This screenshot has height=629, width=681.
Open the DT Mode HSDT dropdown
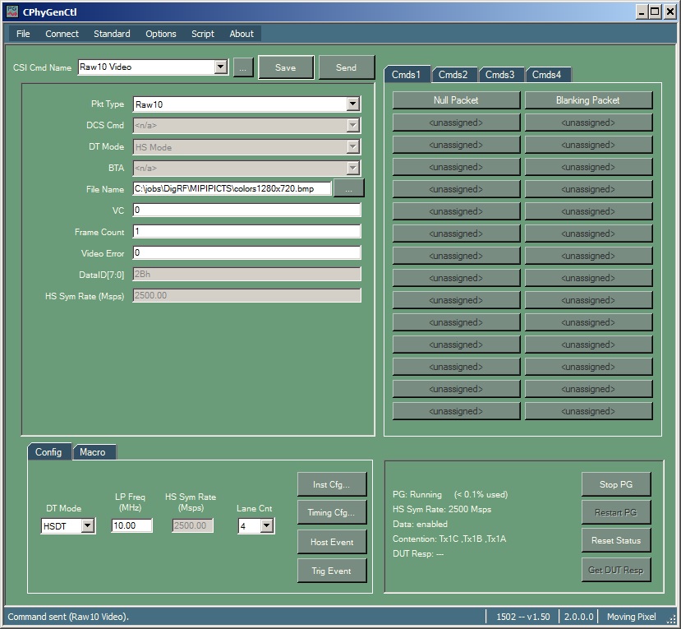point(88,526)
